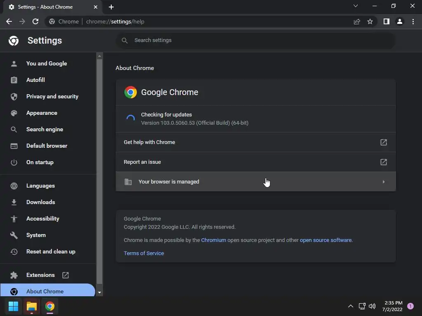
Task: Open the Chromium link
Action: [x=213, y=240]
